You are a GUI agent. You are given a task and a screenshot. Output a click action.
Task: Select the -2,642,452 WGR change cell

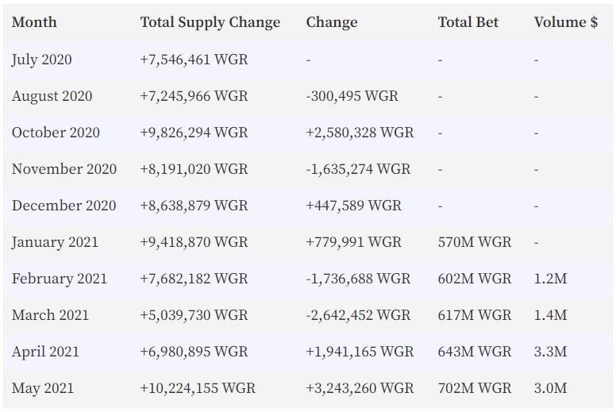(358, 315)
